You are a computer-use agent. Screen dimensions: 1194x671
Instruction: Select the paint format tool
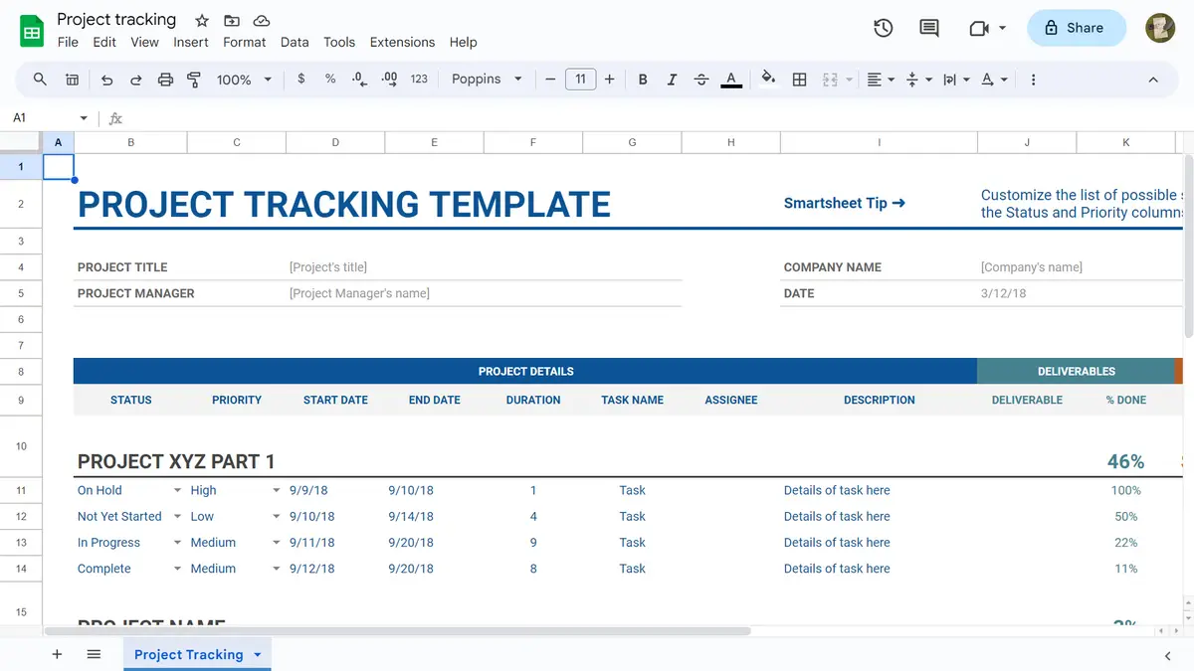(x=194, y=80)
